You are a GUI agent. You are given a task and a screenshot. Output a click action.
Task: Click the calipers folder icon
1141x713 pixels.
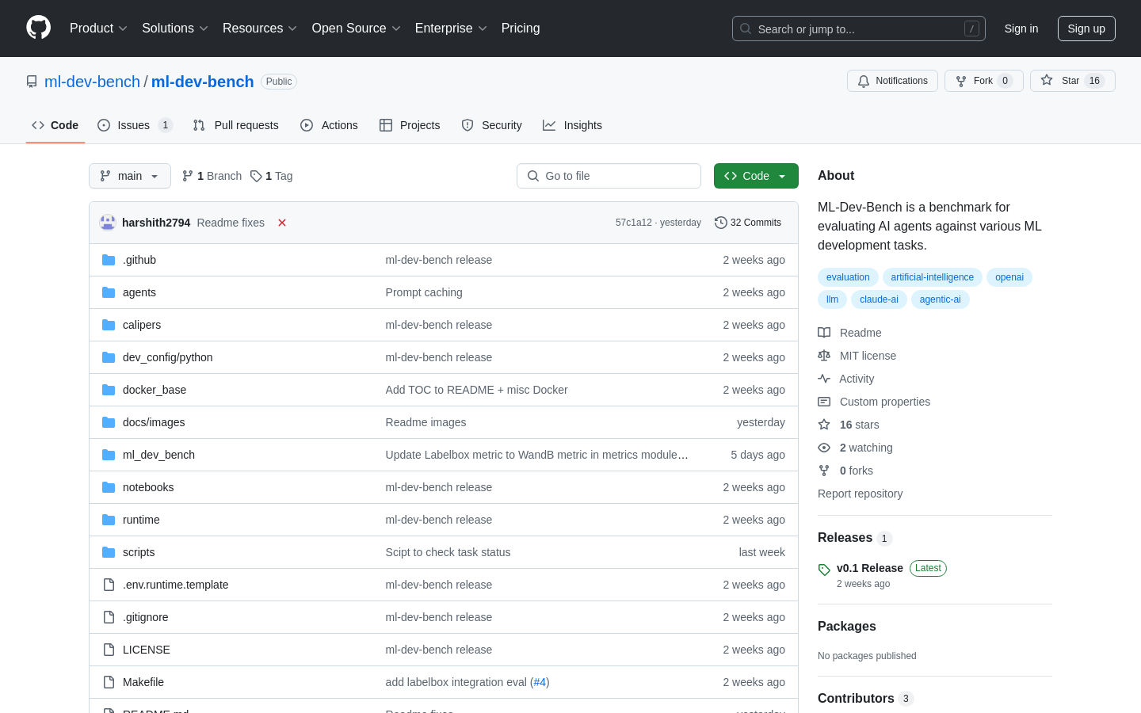point(109,325)
